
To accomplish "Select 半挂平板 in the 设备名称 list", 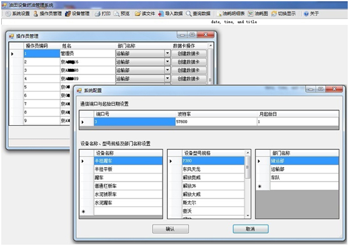I will (128, 169).
